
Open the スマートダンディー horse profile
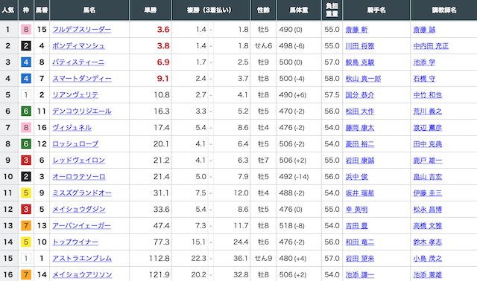82,79
